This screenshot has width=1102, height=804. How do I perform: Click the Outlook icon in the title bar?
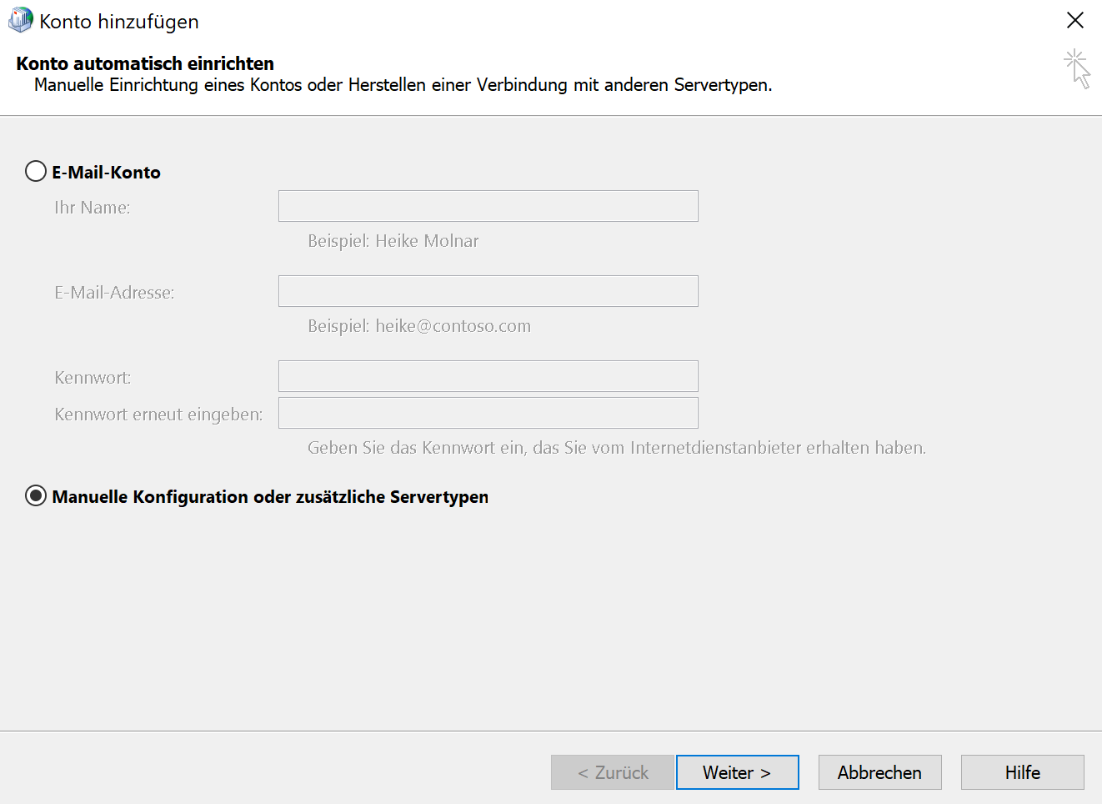(x=20, y=21)
